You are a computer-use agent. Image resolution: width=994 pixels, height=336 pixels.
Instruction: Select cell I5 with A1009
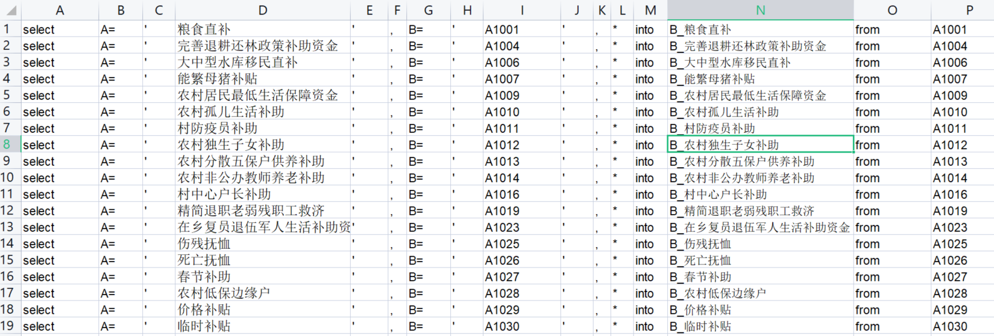click(x=522, y=95)
